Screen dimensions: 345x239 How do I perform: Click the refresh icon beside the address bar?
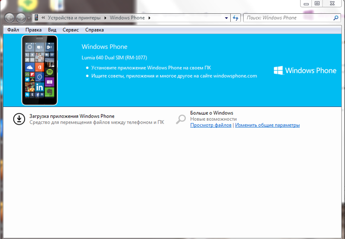tap(235, 18)
